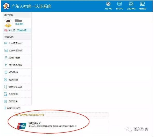Click the 个人信息主页 building icon
Image resolution: width=155 pixels, height=138 pixels.
[6, 43]
